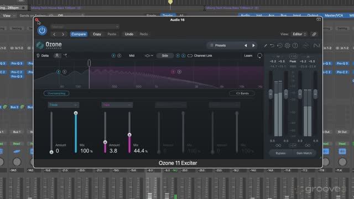Select Tracks view in Logic mixer
This screenshot has height=199, width=354.
pos(168,15)
